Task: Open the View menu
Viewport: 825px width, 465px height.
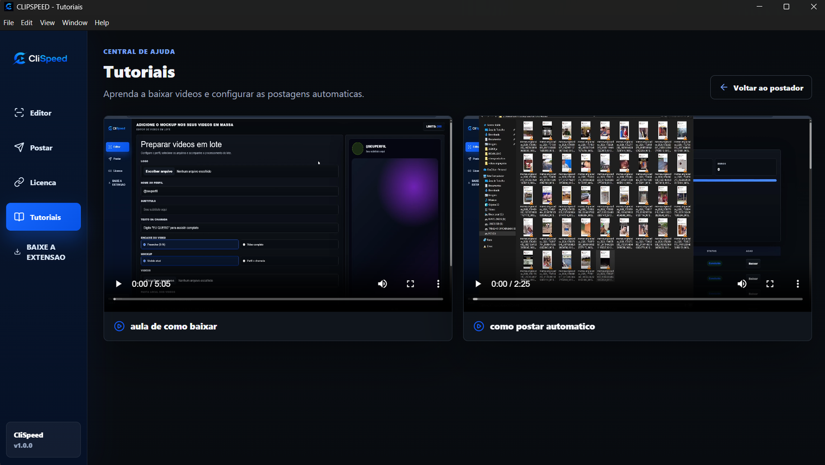Action: pyautogui.click(x=47, y=23)
